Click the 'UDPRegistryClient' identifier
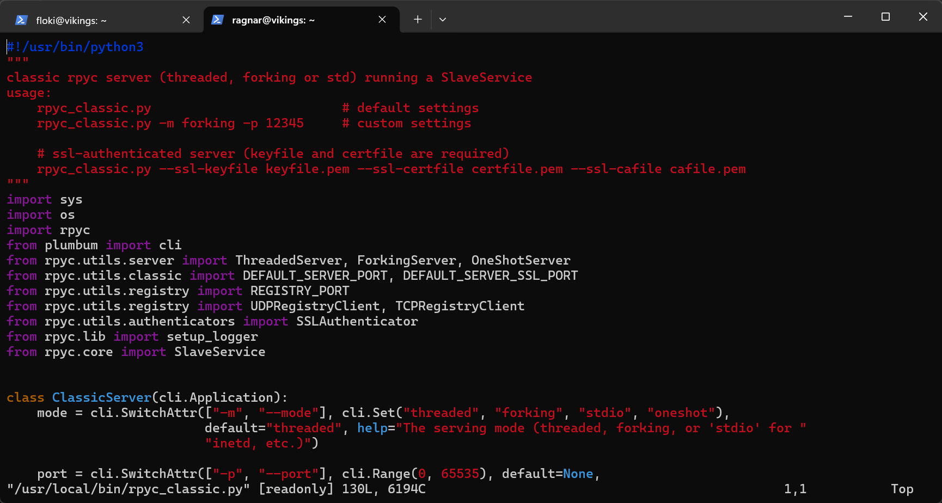The height and width of the screenshot is (503, 942). point(315,306)
